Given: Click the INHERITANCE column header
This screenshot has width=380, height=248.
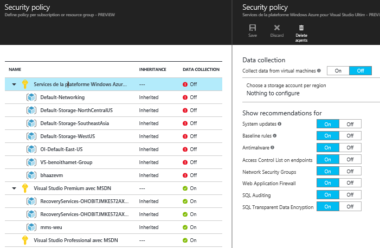Looking at the screenshot, I should 152,69.
